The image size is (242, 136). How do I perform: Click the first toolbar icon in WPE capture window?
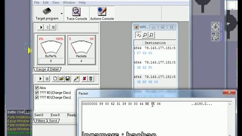click(138, 35)
